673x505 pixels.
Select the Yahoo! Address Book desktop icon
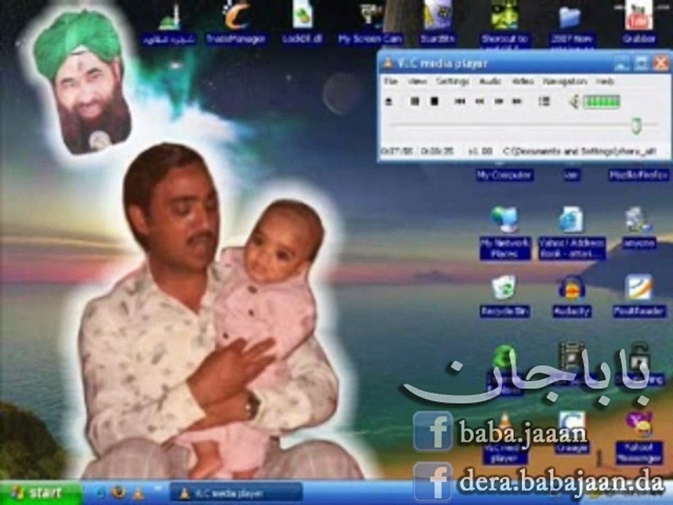point(572,232)
